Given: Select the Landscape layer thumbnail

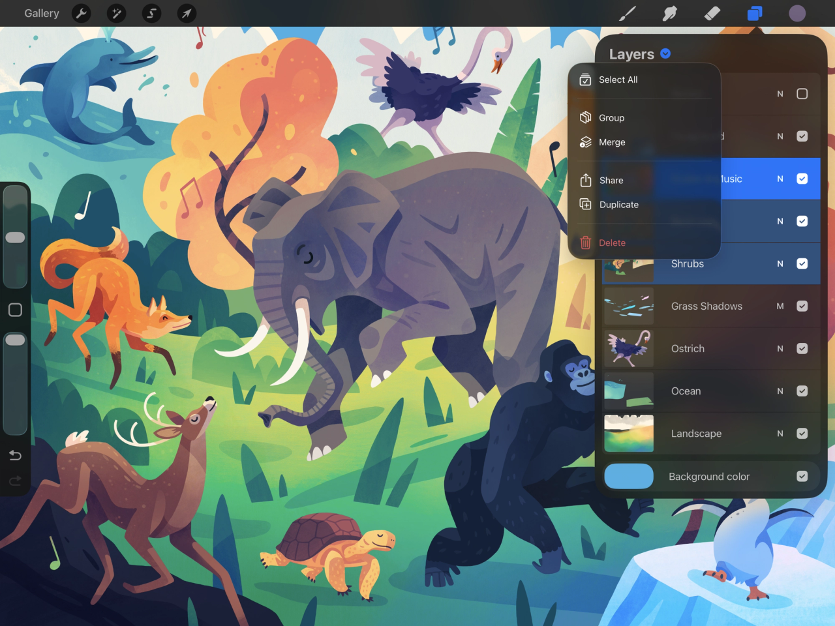Looking at the screenshot, I should (x=629, y=433).
